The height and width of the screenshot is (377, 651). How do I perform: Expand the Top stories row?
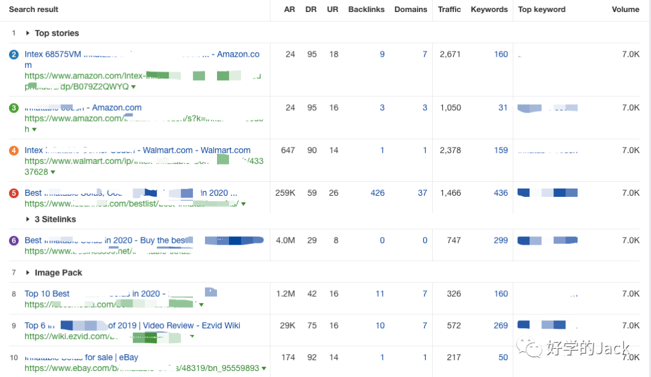click(x=27, y=33)
